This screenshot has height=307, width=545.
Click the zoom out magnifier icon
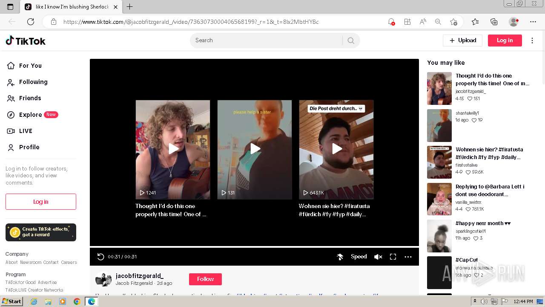click(x=438, y=22)
